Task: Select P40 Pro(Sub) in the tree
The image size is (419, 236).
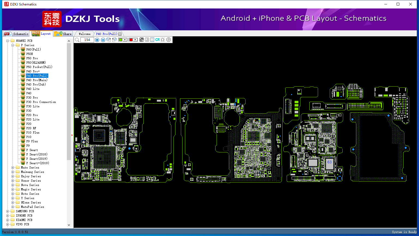Action: click(x=36, y=84)
